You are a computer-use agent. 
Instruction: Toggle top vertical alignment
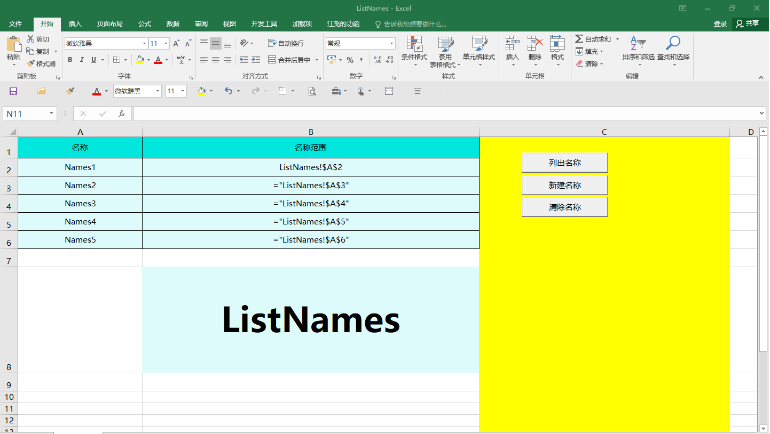pyautogui.click(x=204, y=43)
